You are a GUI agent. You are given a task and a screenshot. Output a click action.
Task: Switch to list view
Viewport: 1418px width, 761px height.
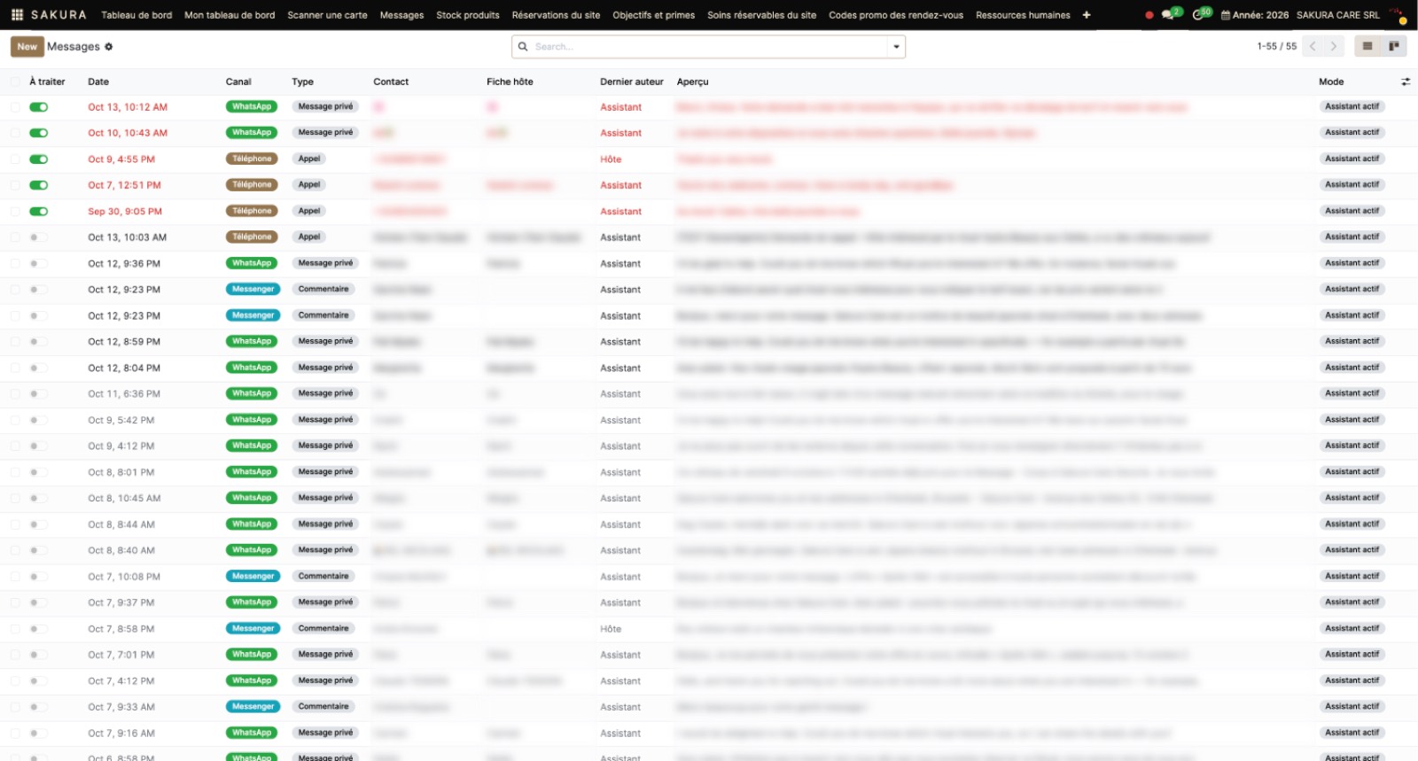click(1367, 46)
